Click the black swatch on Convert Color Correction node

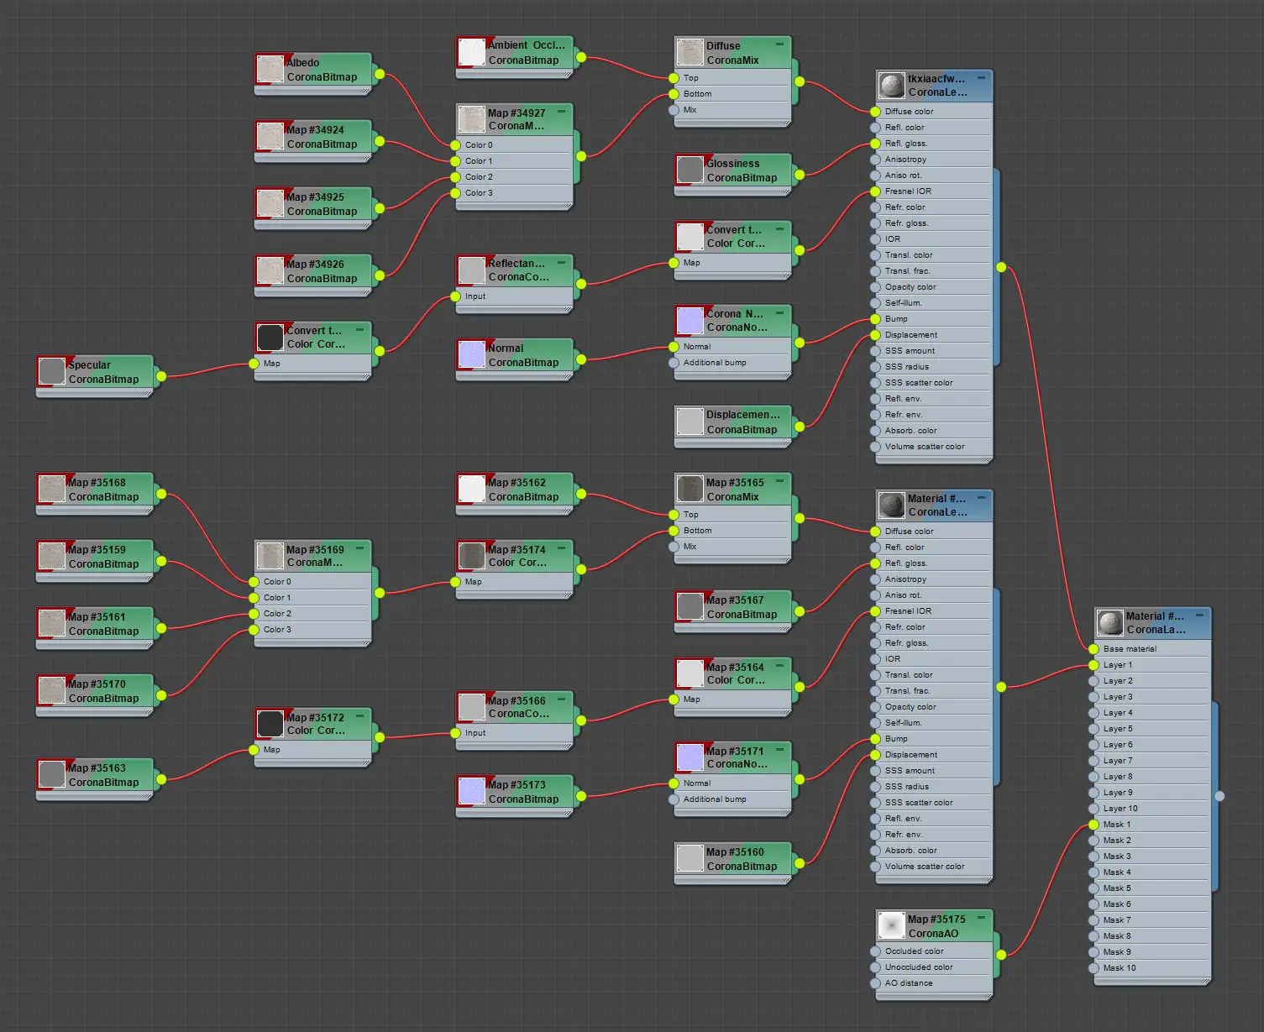(270, 337)
